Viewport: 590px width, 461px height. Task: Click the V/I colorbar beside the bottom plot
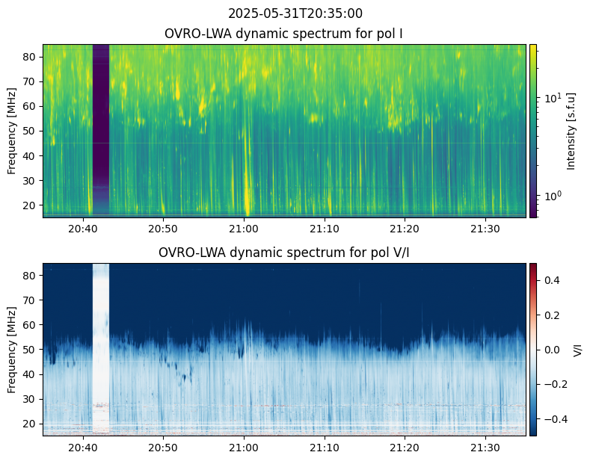(533, 349)
